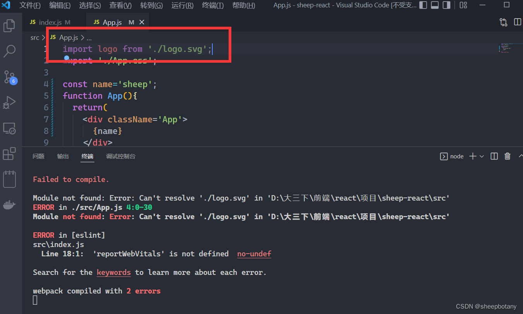The width and height of the screenshot is (523, 314).
Task: Click the VS Code logo icon
Action: [x=6, y=5]
